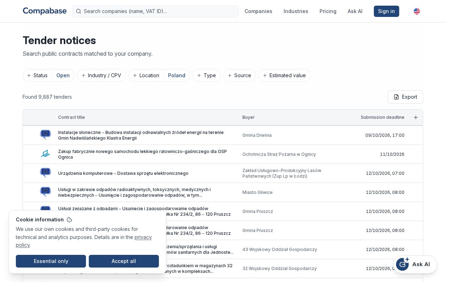Viewport: 451px width, 282px height.
Task: Open the Urządzenia komputerowe tender title
Action: [123, 173]
